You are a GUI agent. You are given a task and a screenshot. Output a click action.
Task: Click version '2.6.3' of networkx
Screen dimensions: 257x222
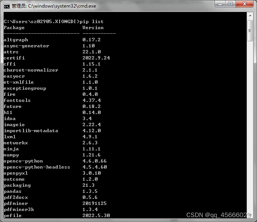(x=90, y=143)
